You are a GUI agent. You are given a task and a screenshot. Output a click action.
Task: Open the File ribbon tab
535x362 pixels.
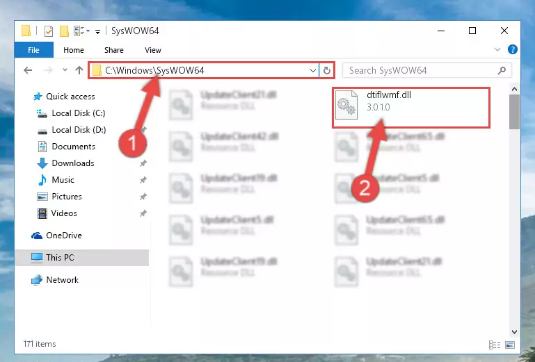[34, 50]
